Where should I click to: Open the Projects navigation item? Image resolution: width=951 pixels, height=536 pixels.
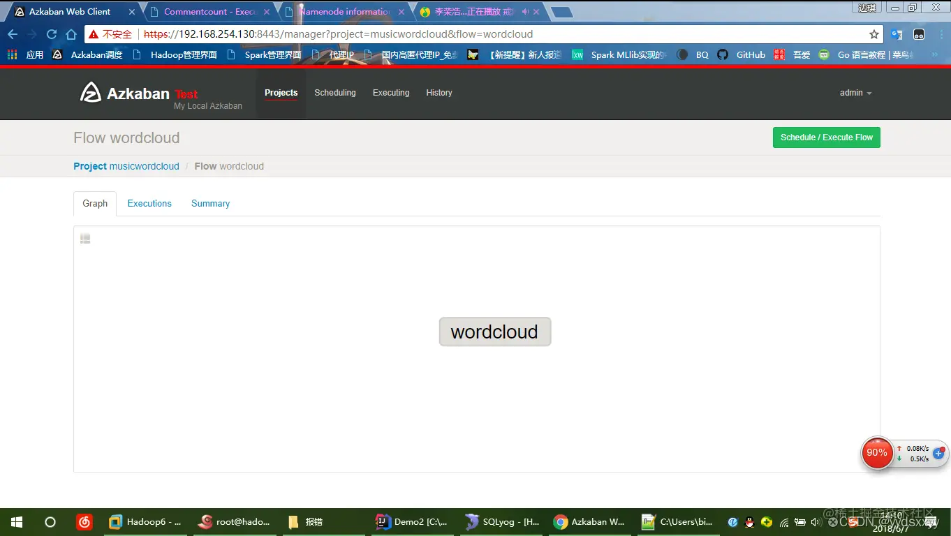click(281, 93)
